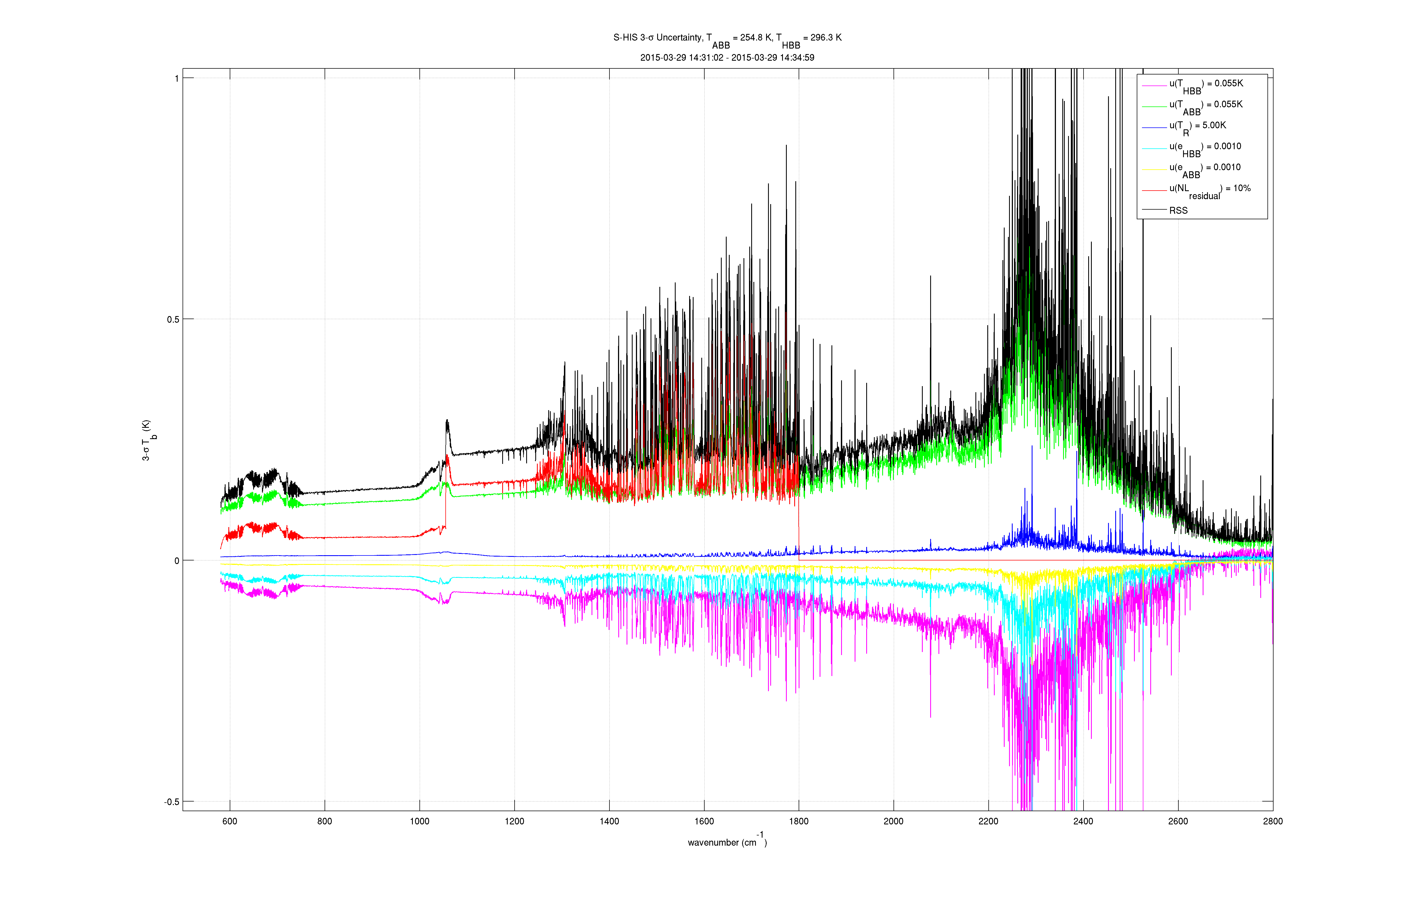Click the date range subtitle under the title

[x=727, y=58]
